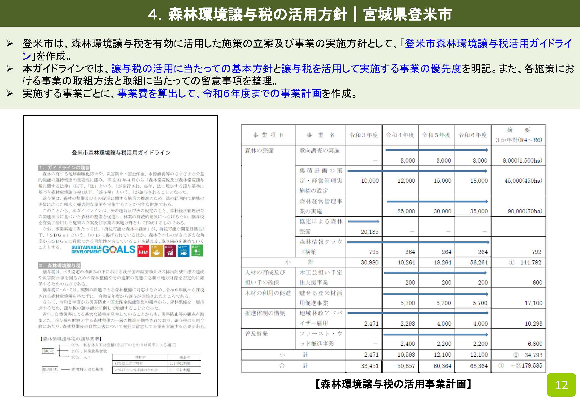Image resolution: width=580 pixels, height=401 pixels.
Task: Click 森林経営管理事業の実施 project name
Action: [x=321, y=206]
